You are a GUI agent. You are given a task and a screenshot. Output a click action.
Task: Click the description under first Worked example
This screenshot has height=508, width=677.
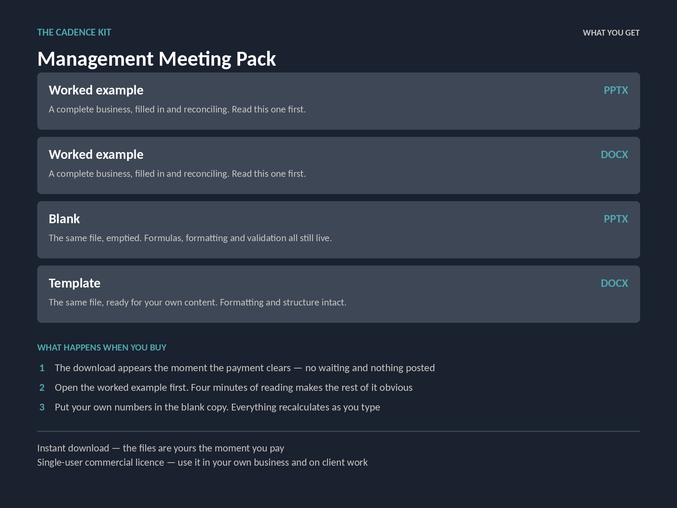177,109
